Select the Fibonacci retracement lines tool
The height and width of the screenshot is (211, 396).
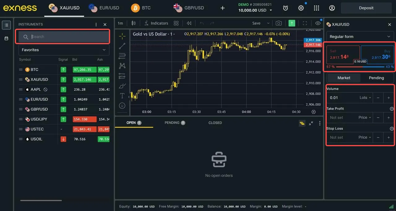pyautogui.click(x=122, y=56)
